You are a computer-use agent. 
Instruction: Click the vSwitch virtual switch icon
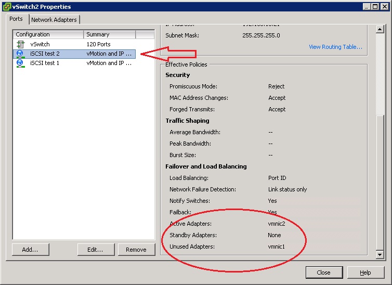click(20, 45)
